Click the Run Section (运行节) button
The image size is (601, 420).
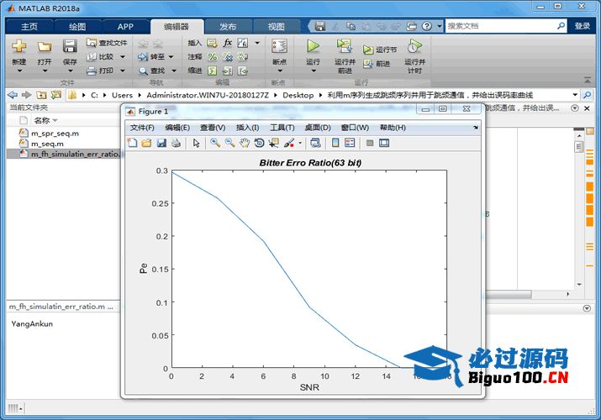(x=380, y=50)
